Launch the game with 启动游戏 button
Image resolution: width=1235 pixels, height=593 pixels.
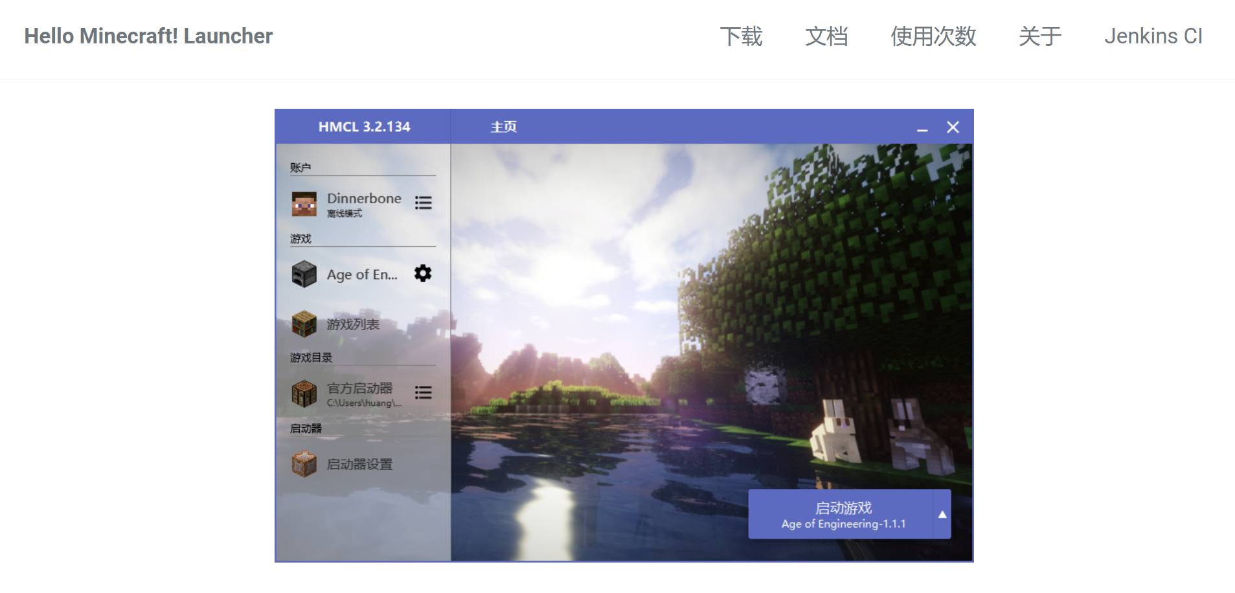tap(841, 514)
